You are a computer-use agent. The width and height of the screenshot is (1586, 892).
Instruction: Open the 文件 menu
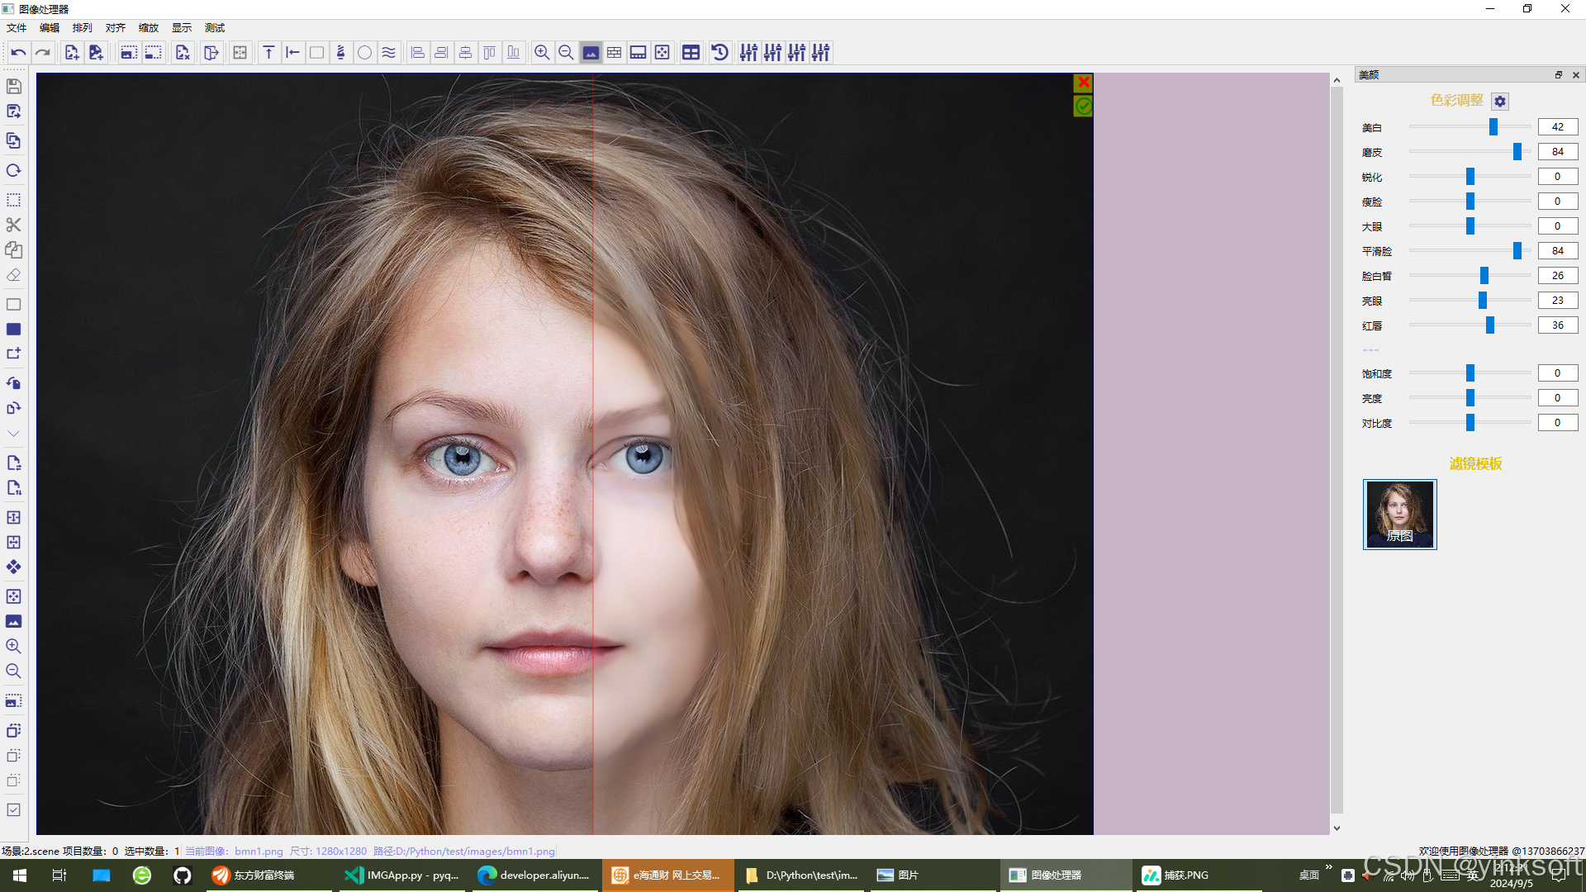[x=17, y=27]
